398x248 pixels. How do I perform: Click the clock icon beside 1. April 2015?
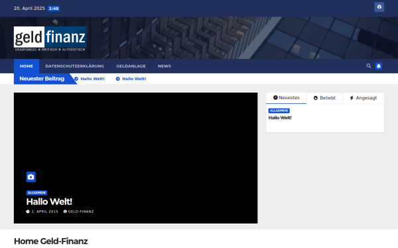(28, 212)
